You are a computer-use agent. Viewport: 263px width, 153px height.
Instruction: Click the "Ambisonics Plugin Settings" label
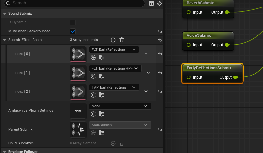[31, 110]
